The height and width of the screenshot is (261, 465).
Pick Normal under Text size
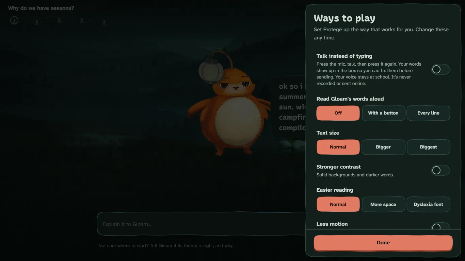(338, 147)
